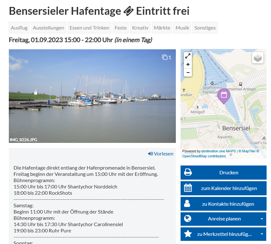Screen dimensions: 271x244
Task: Expand the map to fullscreen
Action: click(x=187, y=56)
